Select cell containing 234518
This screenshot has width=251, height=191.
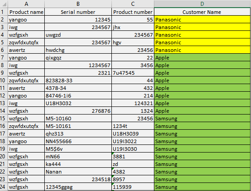point(78,179)
